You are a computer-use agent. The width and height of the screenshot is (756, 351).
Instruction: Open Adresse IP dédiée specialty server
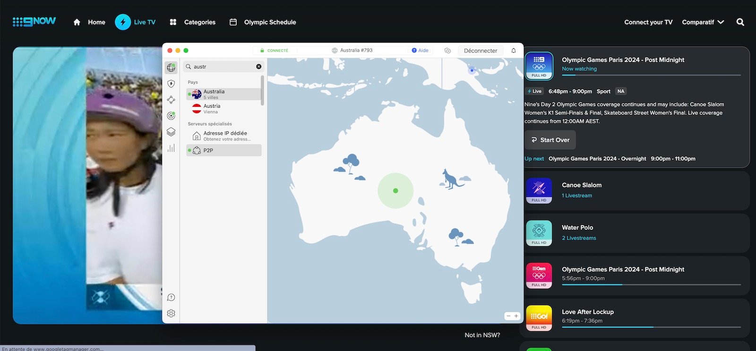click(224, 136)
